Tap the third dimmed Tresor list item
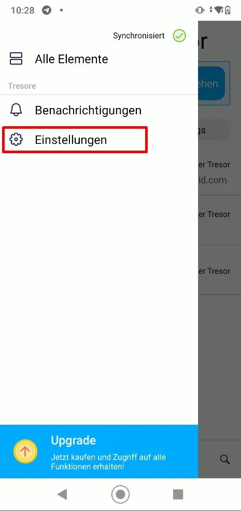Image resolution: width=241 pixels, height=511 pixels. 220,270
